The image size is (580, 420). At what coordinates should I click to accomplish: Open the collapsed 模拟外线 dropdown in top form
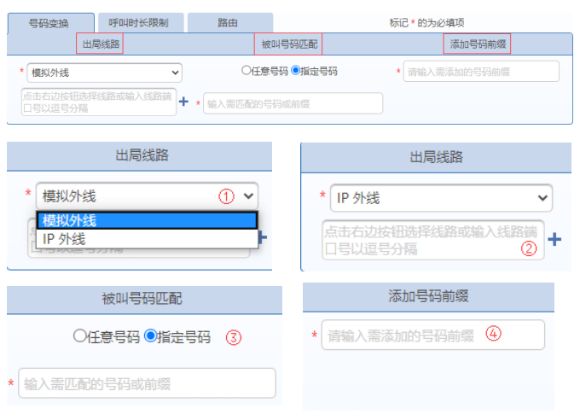(103, 73)
